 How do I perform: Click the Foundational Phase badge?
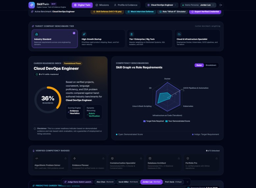coord(72,63)
